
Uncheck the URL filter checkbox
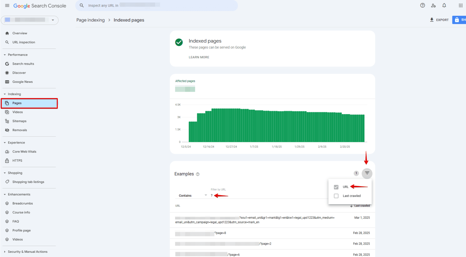pos(336,187)
